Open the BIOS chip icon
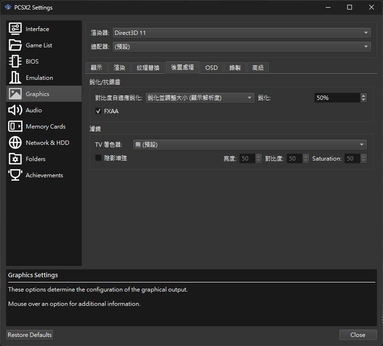This screenshot has width=383, height=346. pyautogui.click(x=15, y=62)
